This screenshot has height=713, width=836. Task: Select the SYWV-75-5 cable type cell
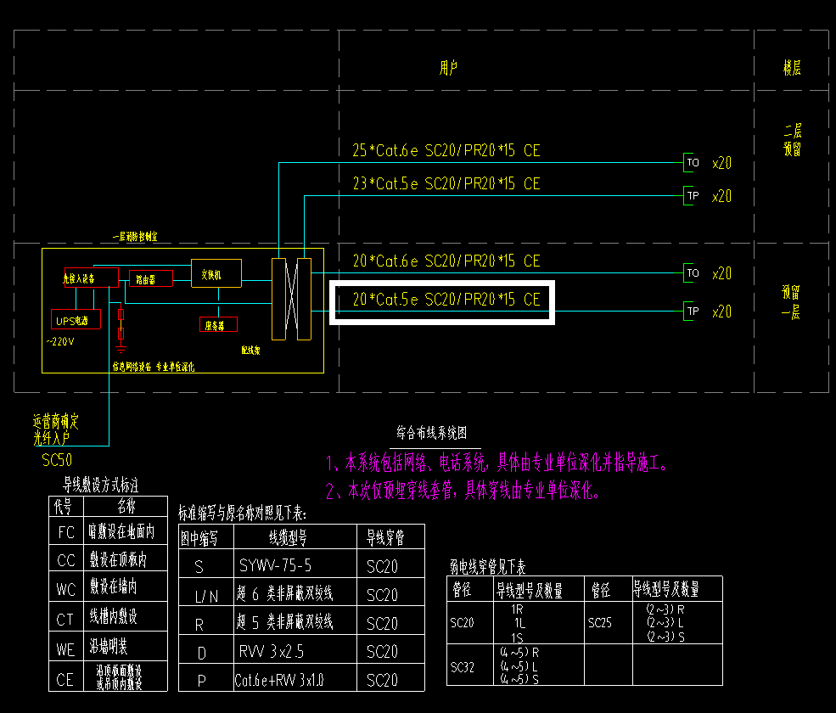[295, 564]
